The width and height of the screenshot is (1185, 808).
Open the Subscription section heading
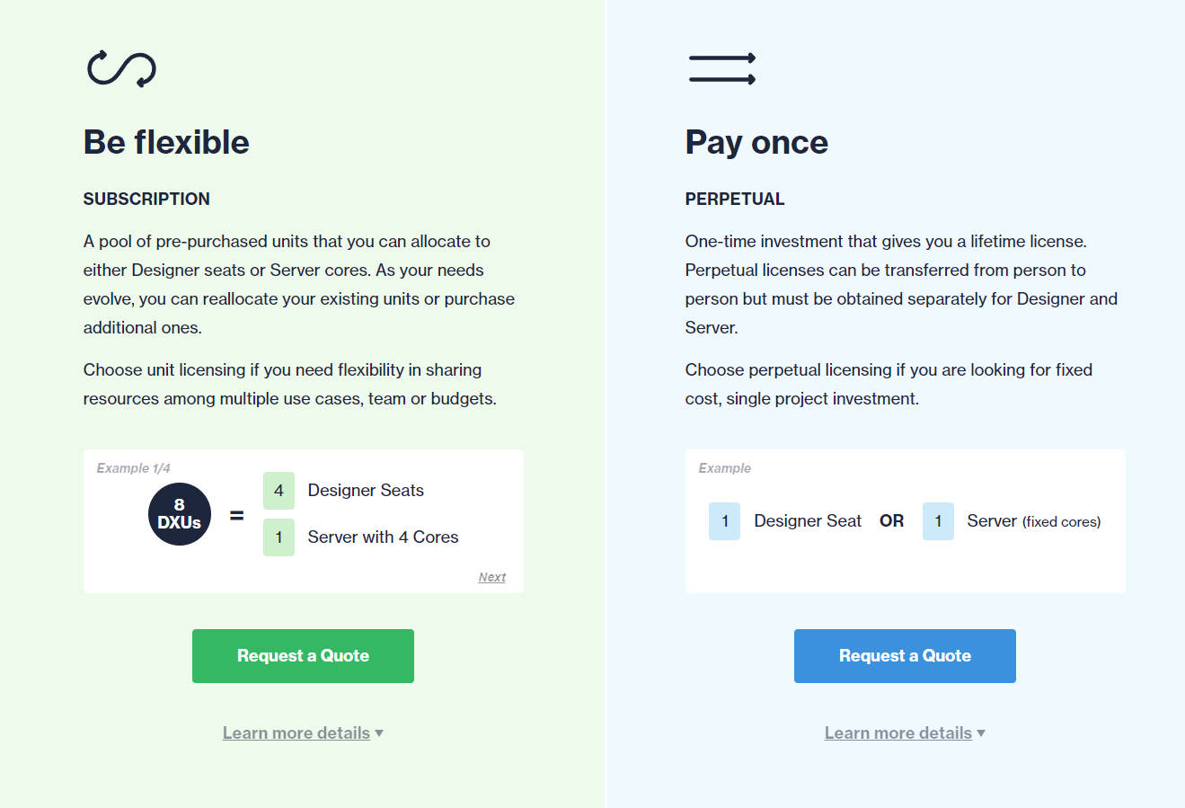[x=146, y=199]
